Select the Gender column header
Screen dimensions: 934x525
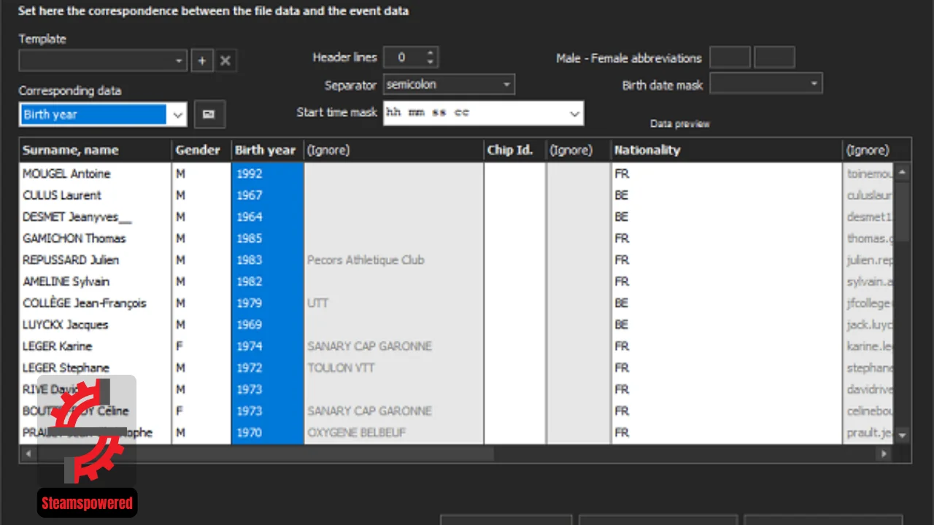[x=202, y=150]
